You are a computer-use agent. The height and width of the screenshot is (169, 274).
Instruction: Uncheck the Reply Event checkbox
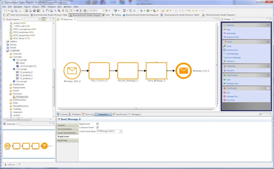(x=97, y=124)
